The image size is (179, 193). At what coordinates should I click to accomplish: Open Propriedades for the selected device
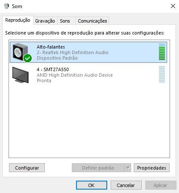[x=152, y=168]
